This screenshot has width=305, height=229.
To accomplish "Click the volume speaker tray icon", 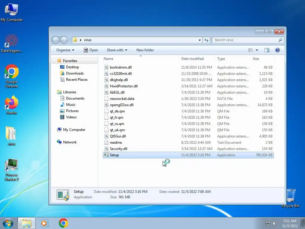I will click(275, 223).
